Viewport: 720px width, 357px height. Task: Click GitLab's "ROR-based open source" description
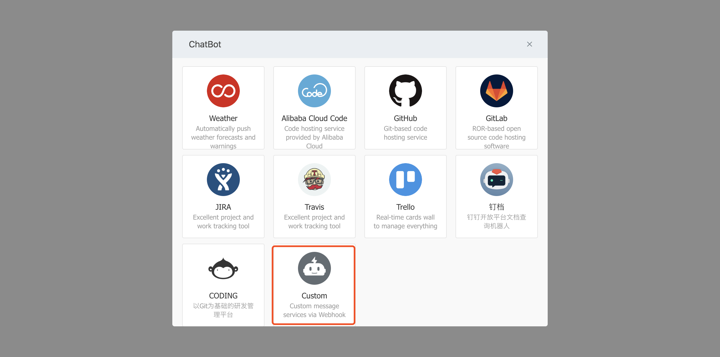[x=496, y=137]
